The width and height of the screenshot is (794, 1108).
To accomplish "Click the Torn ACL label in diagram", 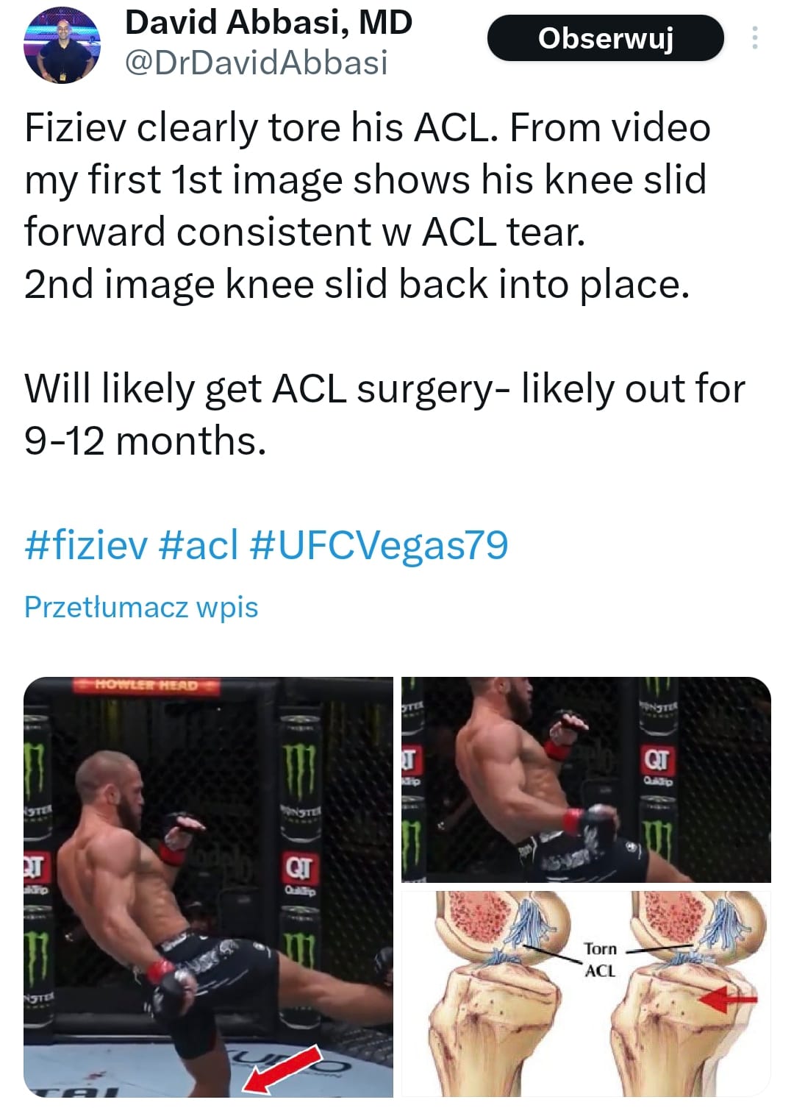I will coord(600,959).
